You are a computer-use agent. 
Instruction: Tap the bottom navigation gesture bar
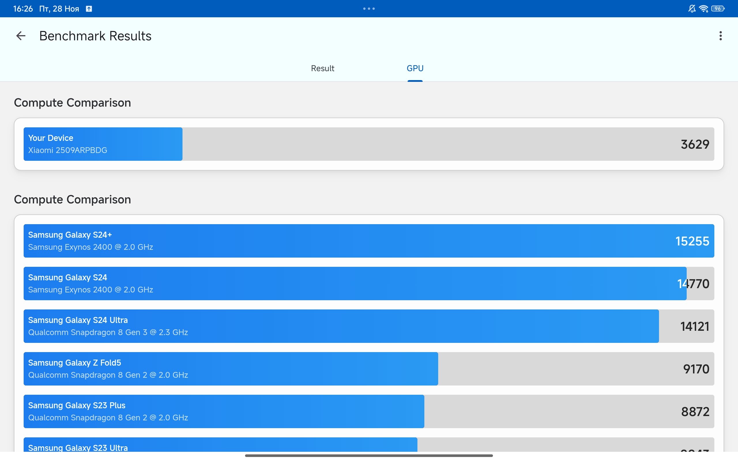coord(369,456)
